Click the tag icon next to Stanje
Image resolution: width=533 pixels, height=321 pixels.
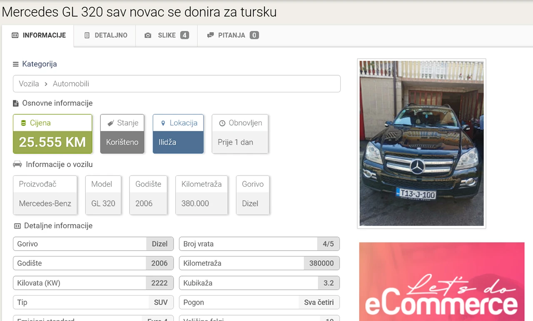[x=111, y=123]
